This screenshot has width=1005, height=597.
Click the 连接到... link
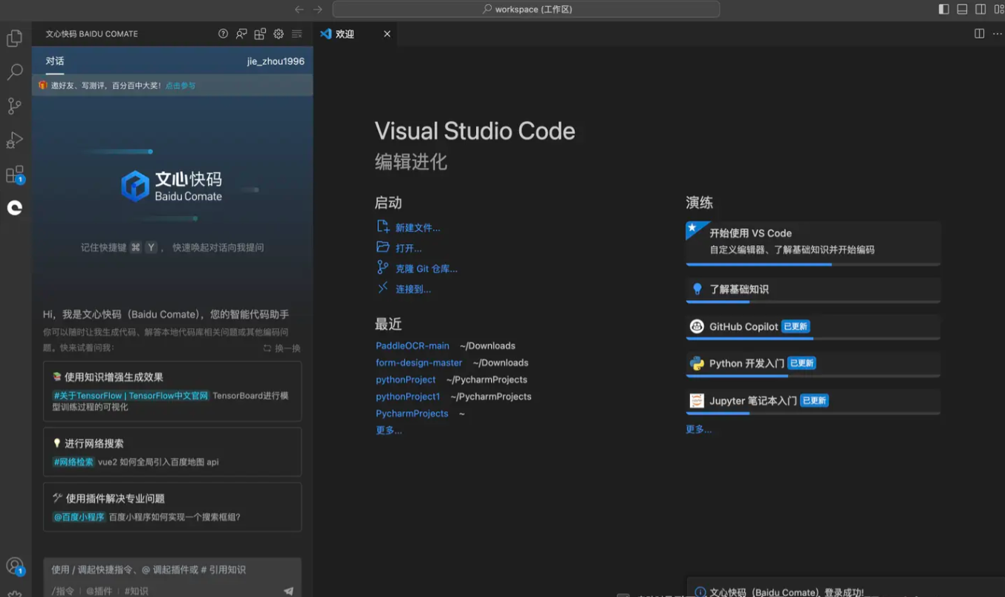[x=413, y=289]
